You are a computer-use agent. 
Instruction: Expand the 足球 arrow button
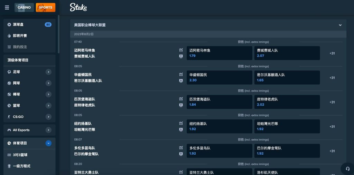48,72
